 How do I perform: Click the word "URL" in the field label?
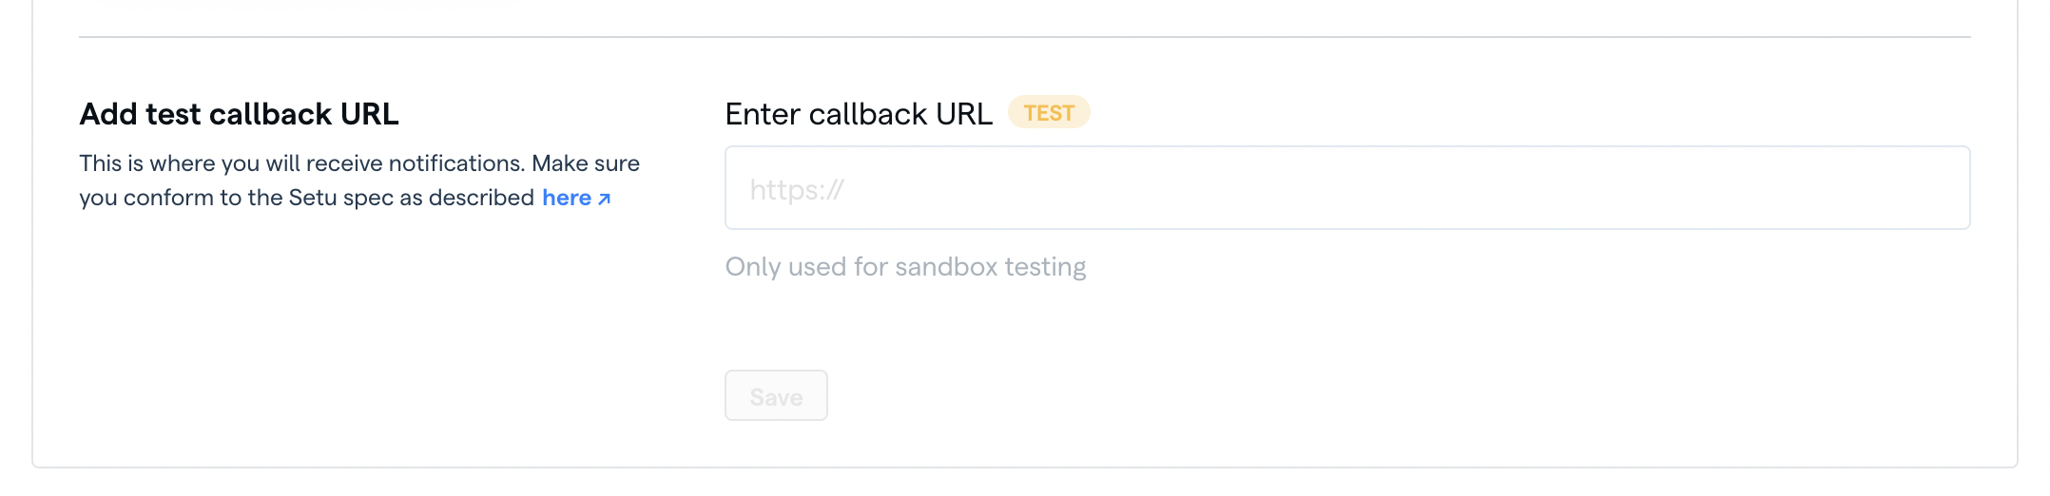pos(963,114)
